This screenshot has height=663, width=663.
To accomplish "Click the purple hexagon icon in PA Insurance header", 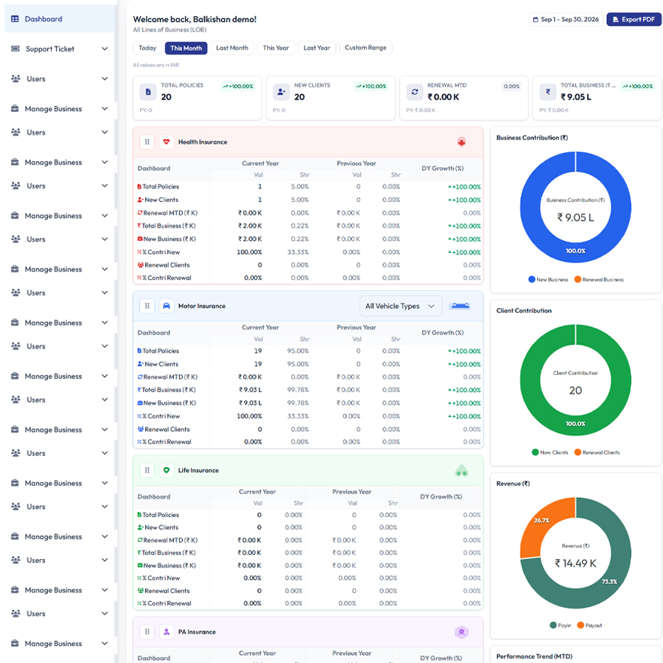I will click(461, 632).
